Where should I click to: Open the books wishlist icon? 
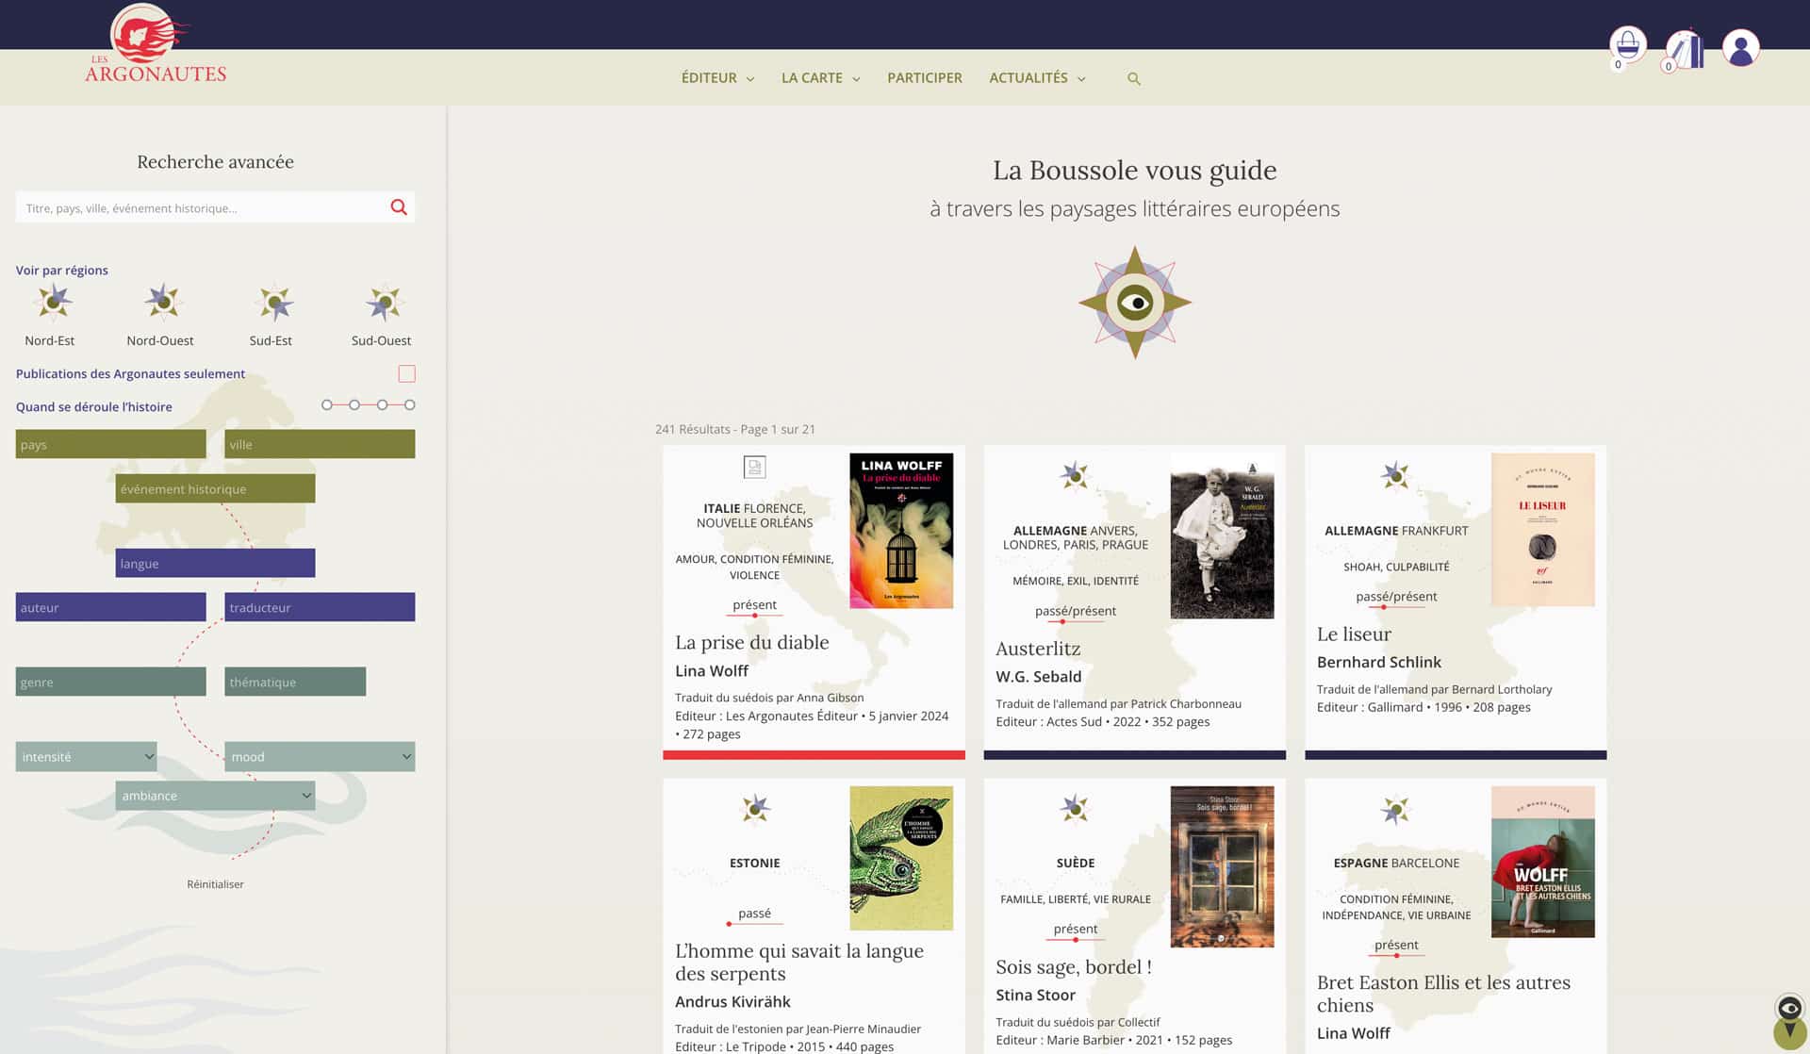tap(1685, 47)
